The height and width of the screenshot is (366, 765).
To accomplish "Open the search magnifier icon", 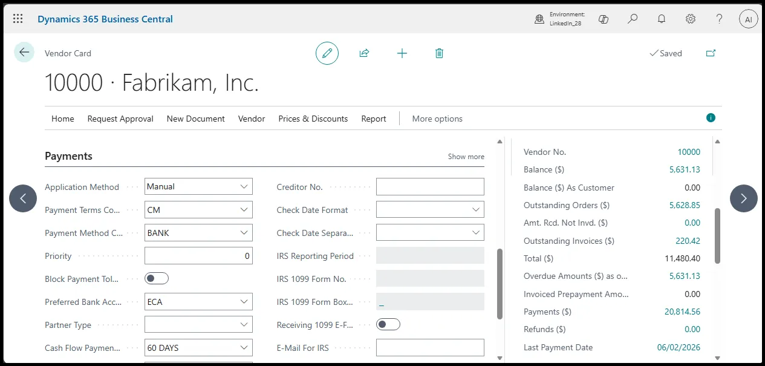I will [x=633, y=19].
